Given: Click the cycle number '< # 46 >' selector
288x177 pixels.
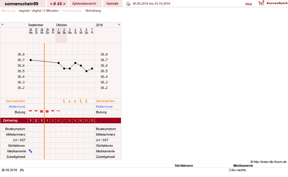Looking at the screenshot, I should click(x=58, y=4).
